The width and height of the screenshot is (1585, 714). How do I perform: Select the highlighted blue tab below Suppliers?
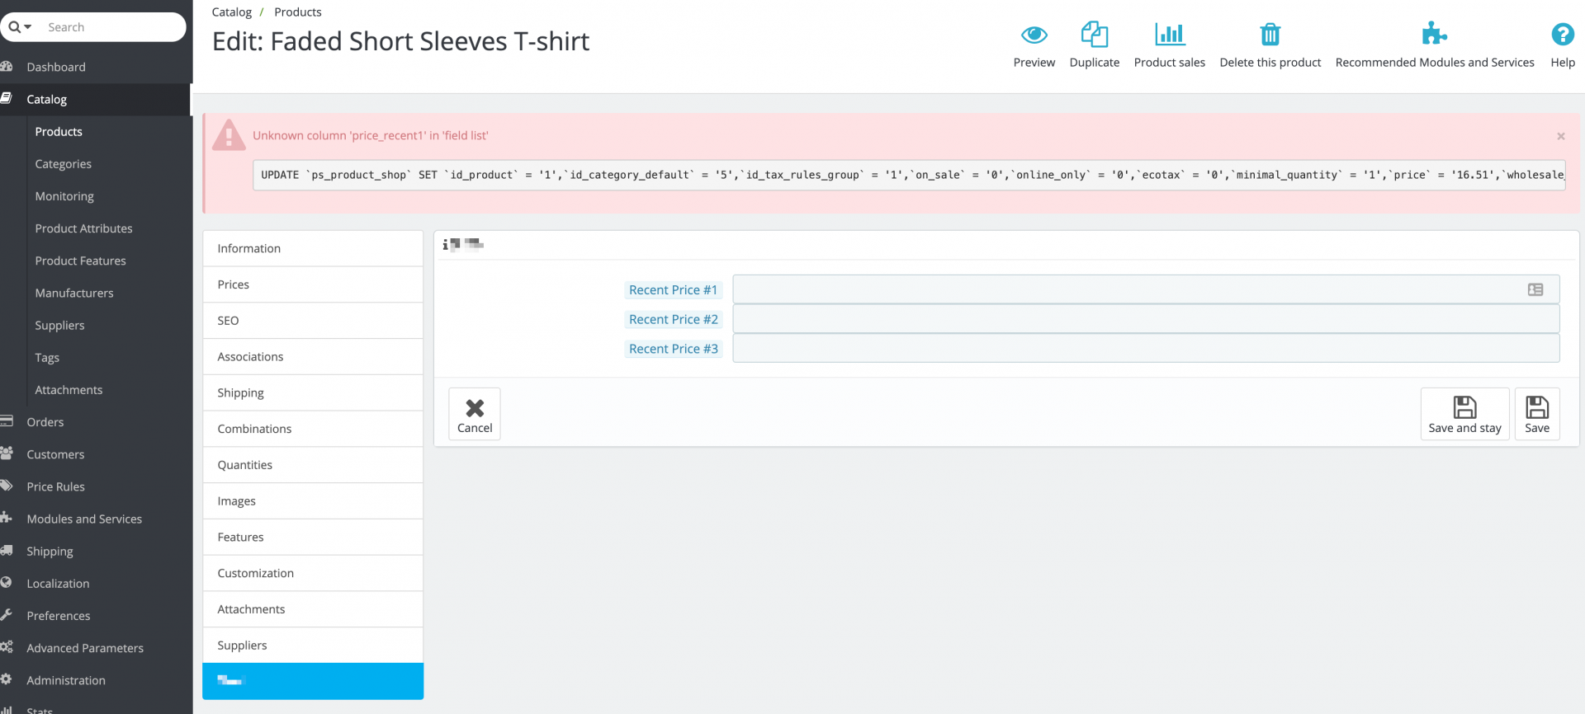(313, 681)
